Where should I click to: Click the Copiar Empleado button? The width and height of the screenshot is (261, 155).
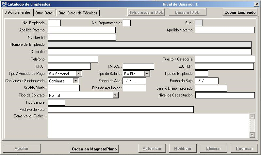[240, 12]
